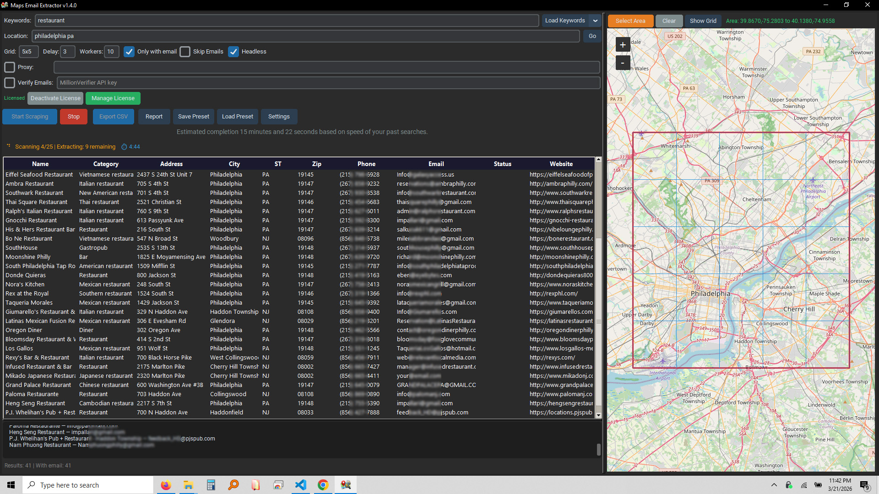This screenshot has width=879, height=494.
Task: Open Firefox from the taskbar
Action: pyautogui.click(x=166, y=485)
